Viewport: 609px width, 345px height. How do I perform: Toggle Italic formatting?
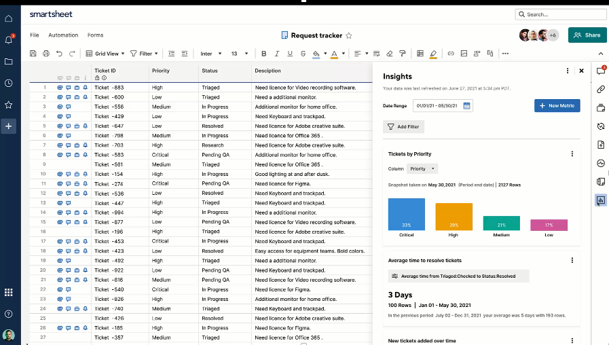[x=277, y=54]
